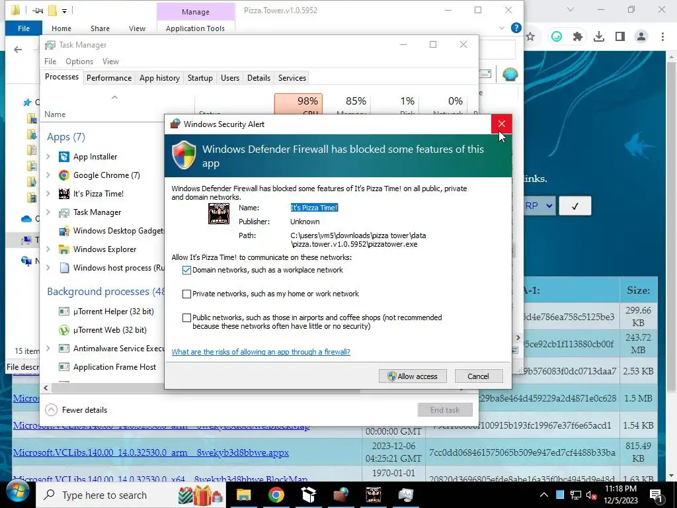This screenshot has height=508, width=677.
Task: Expand the It's Pizza Time! process
Action: (x=48, y=194)
